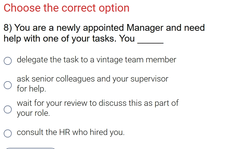233x149 pixels.
Task: Click the word 'supervisor' in second option
Action: (149, 79)
